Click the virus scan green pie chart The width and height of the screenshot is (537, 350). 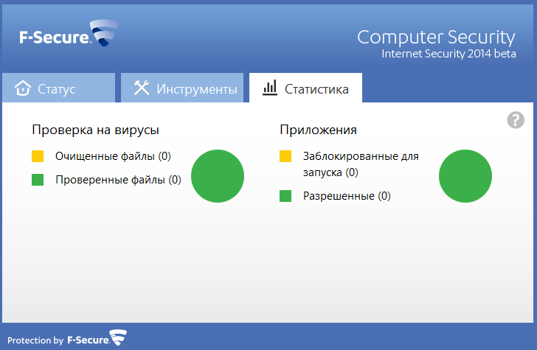pyautogui.click(x=218, y=175)
